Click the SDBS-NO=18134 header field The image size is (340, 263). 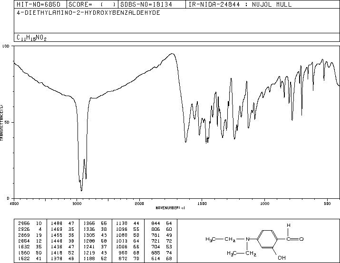152,4
